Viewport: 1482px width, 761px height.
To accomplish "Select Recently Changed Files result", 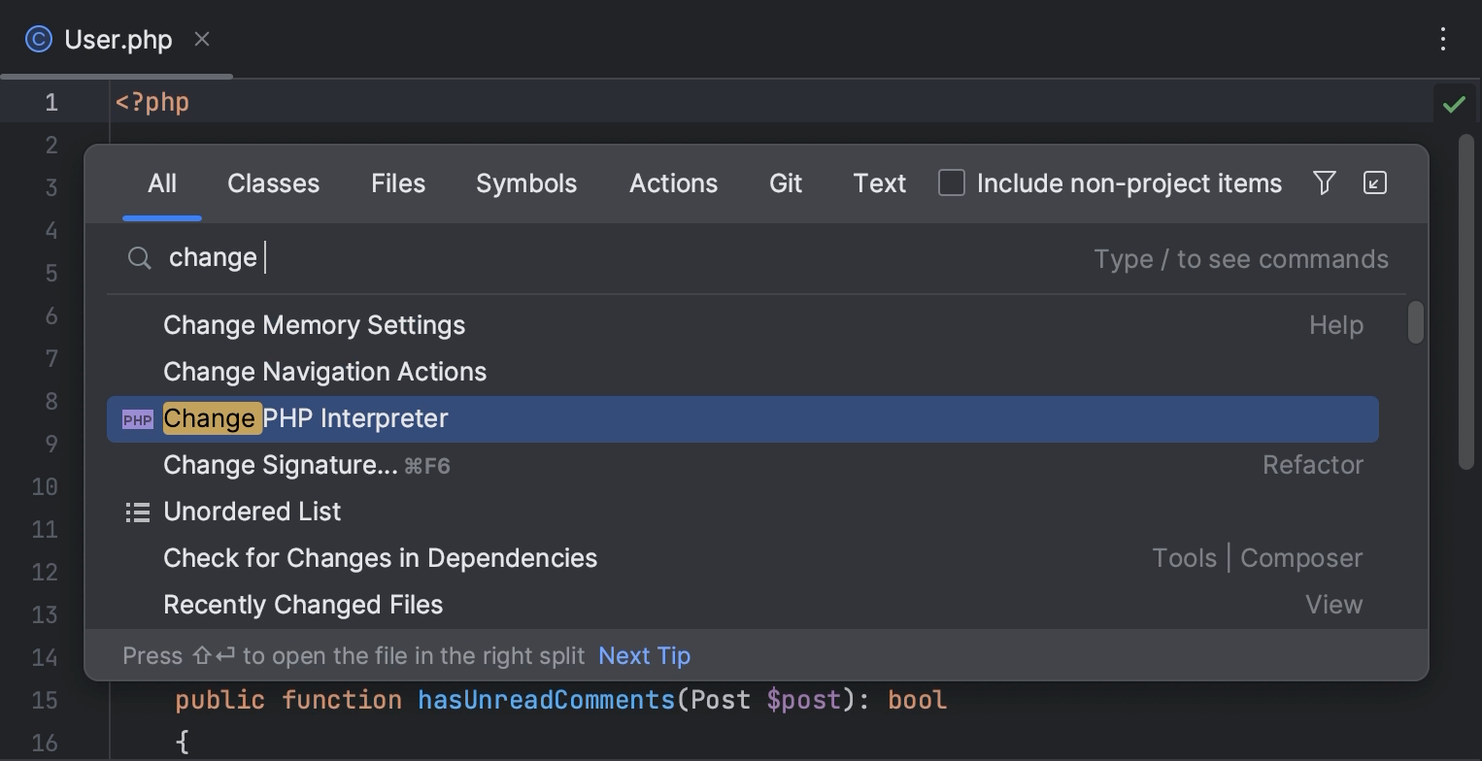I will (303, 605).
